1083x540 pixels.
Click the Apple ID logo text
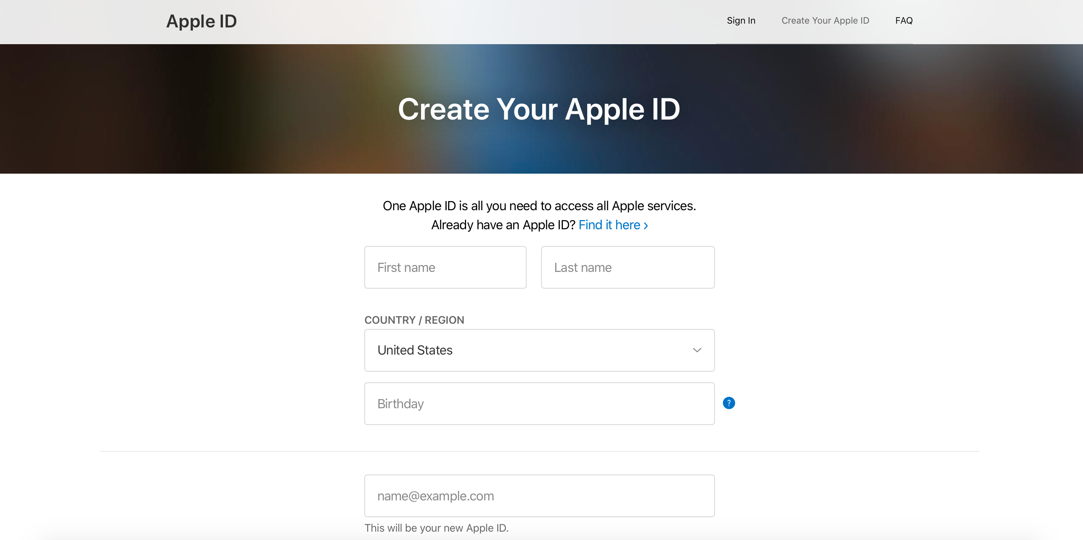(x=201, y=20)
